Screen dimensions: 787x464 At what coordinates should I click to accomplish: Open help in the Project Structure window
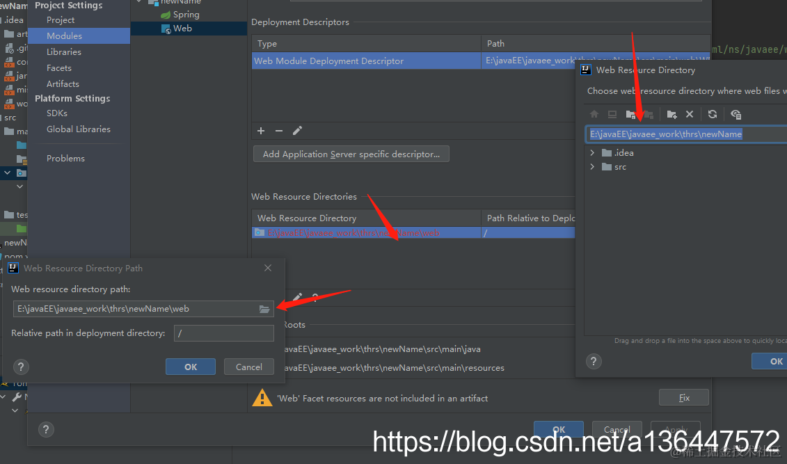click(x=46, y=429)
